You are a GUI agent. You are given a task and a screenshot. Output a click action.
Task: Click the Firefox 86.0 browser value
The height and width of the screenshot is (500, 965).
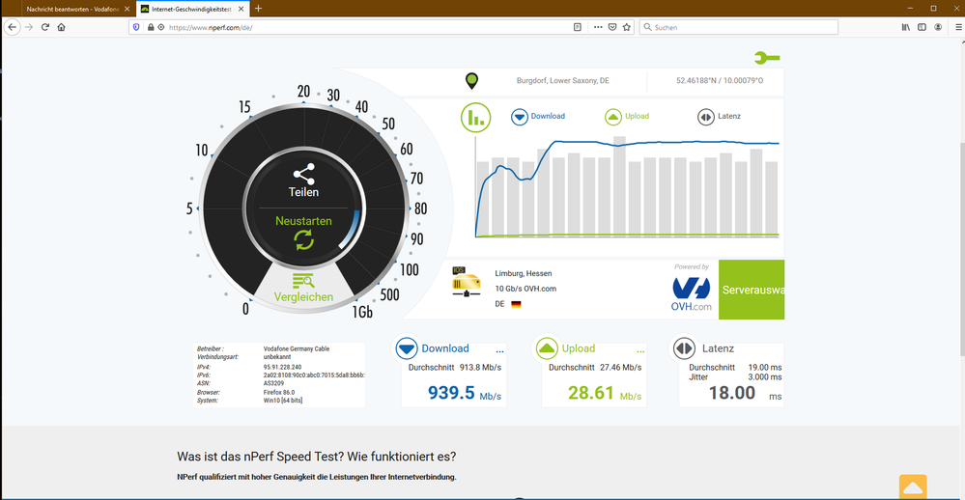coord(279,392)
